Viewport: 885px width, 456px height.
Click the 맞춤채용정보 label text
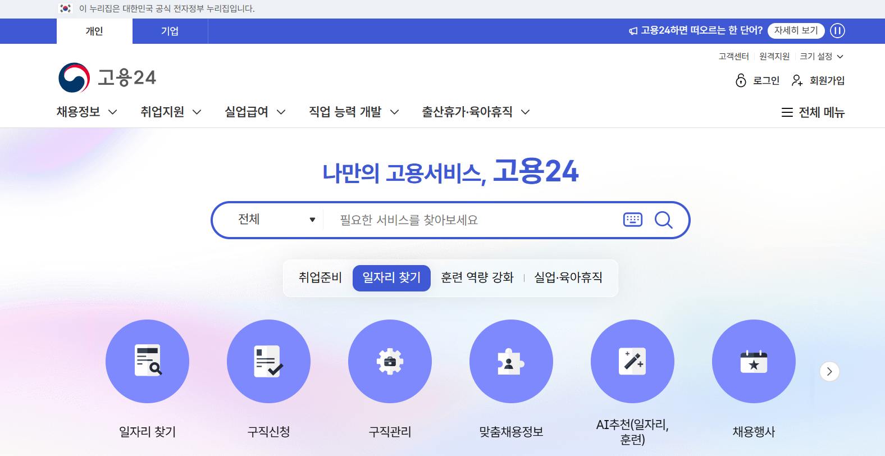511,432
